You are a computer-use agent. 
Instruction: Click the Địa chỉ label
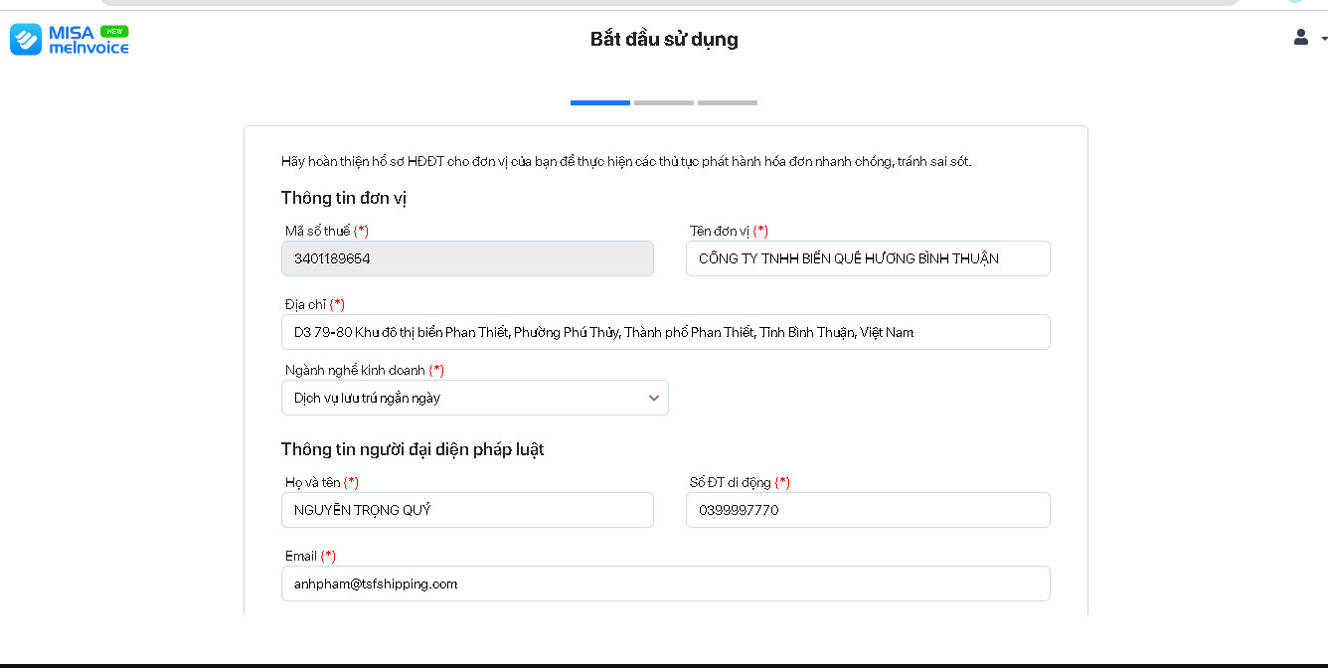pos(315,304)
